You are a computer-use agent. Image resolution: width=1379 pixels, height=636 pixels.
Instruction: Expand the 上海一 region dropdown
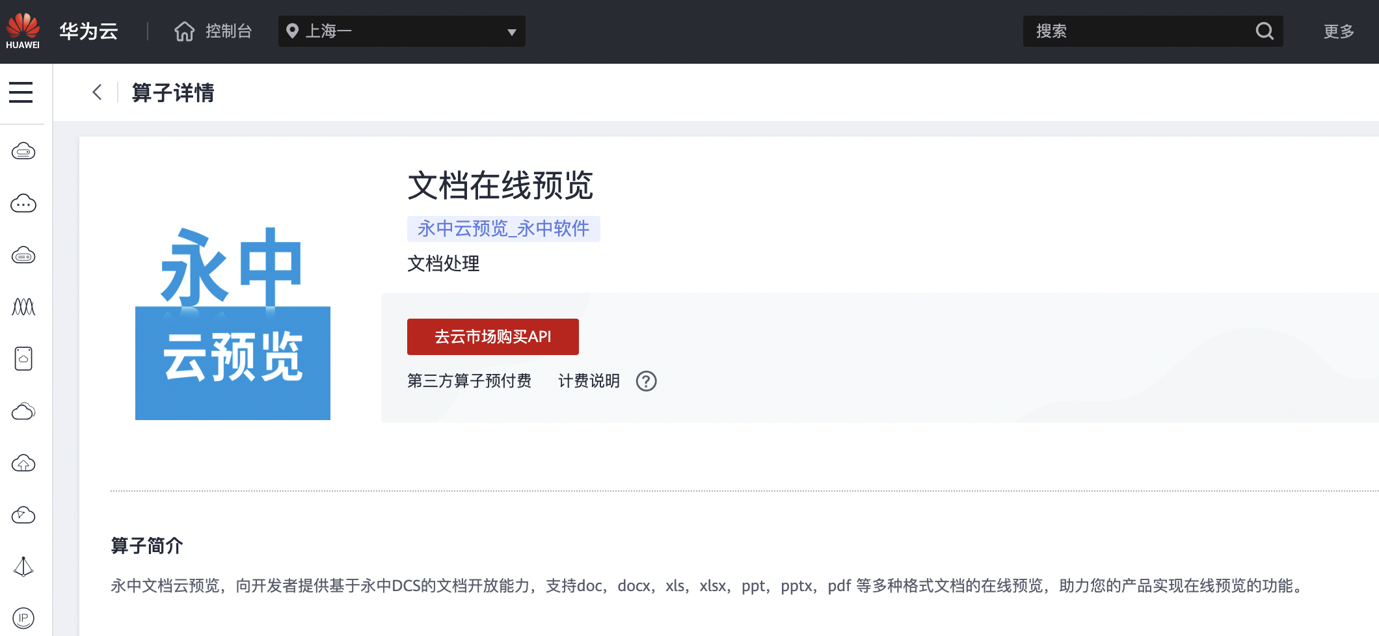401,31
